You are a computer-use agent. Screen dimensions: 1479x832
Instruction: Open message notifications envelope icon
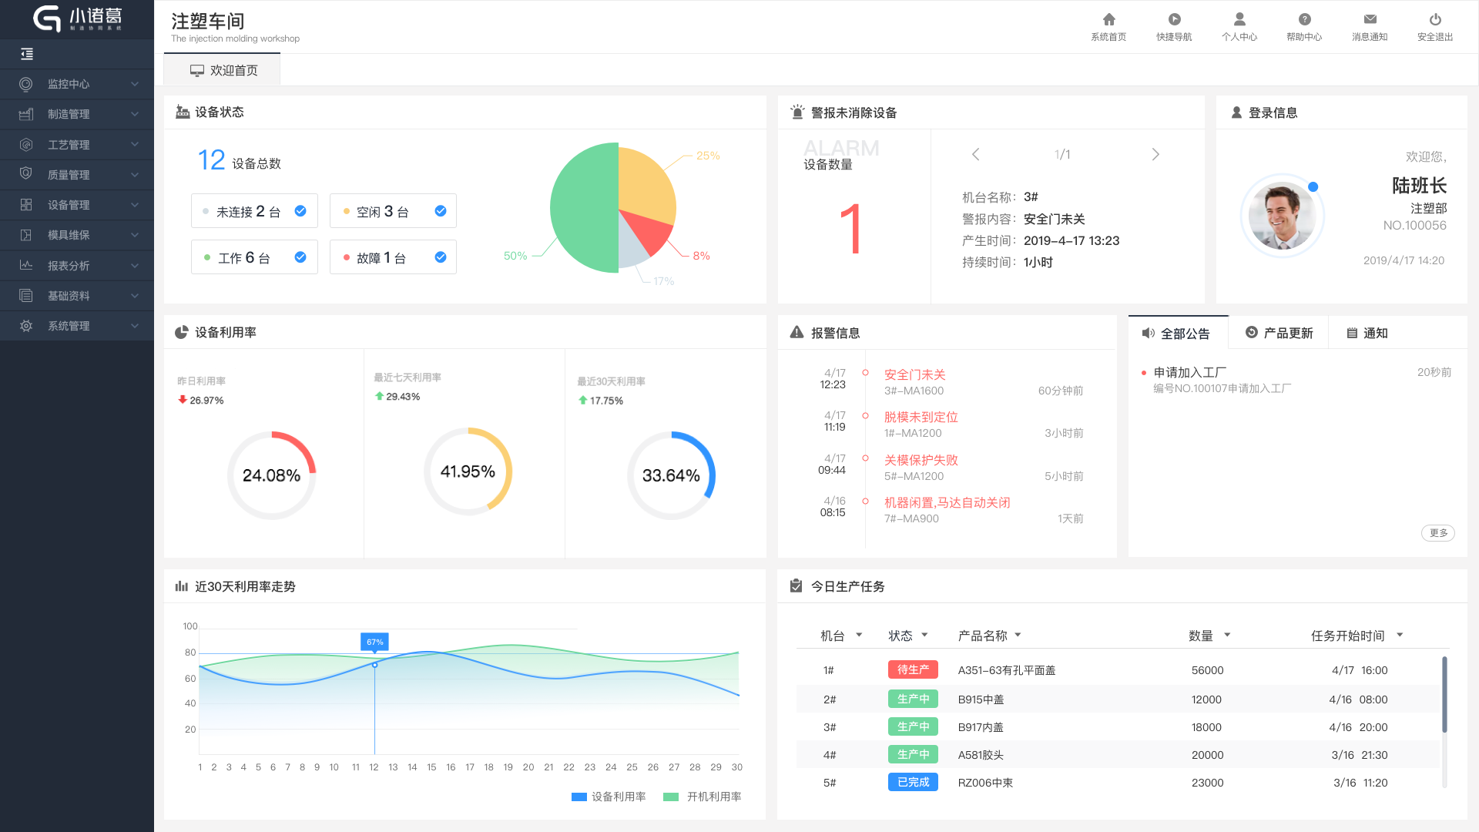(1369, 20)
